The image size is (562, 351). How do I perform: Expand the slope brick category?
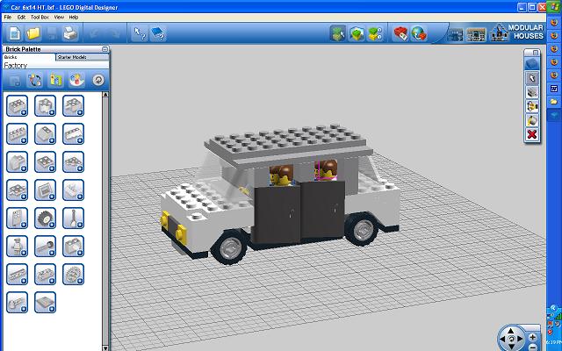pyautogui.click(x=45, y=134)
